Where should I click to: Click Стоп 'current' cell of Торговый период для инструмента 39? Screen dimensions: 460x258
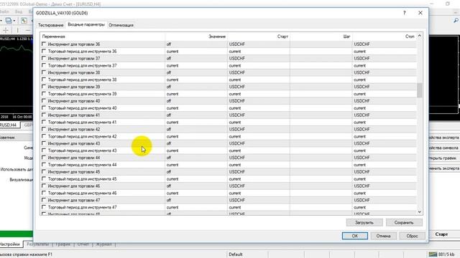click(x=384, y=94)
